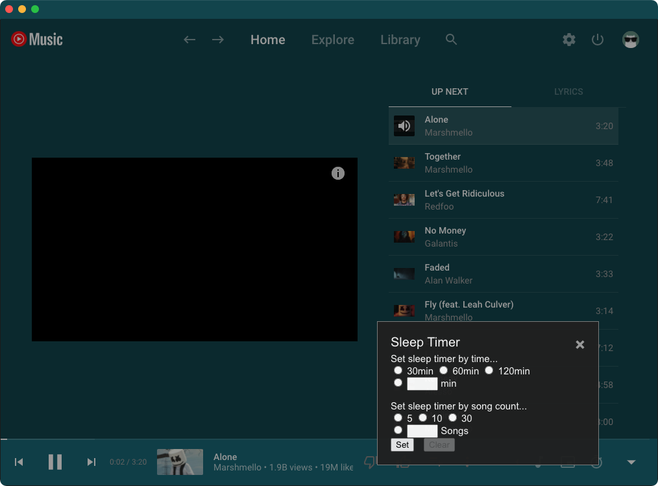Click the speaker icon on Alone in queue

(404, 126)
